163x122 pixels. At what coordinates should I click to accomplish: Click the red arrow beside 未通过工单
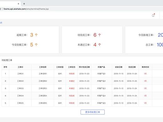99,45
